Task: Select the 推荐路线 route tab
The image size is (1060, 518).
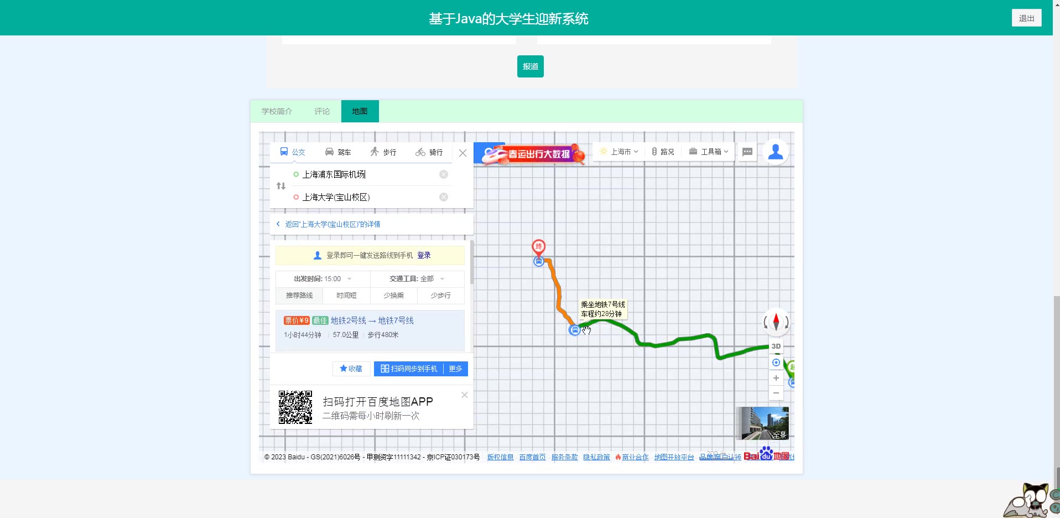Action: [x=299, y=296]
